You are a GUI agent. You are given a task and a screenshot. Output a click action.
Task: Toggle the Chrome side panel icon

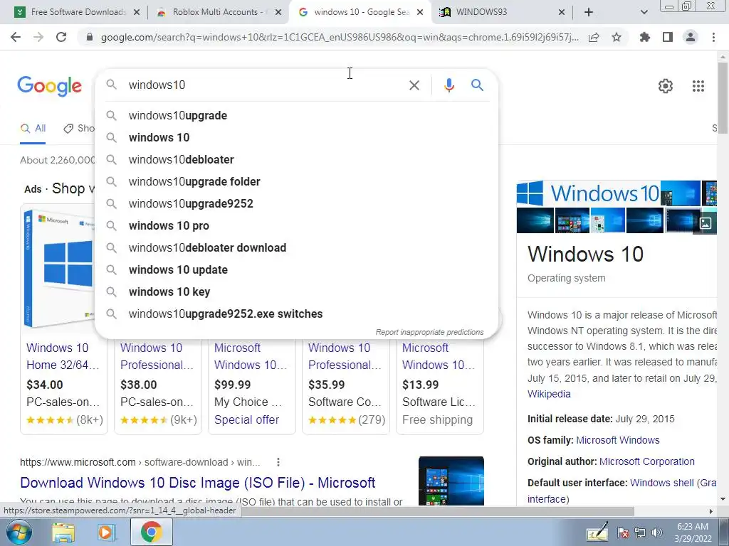(668, 37)
